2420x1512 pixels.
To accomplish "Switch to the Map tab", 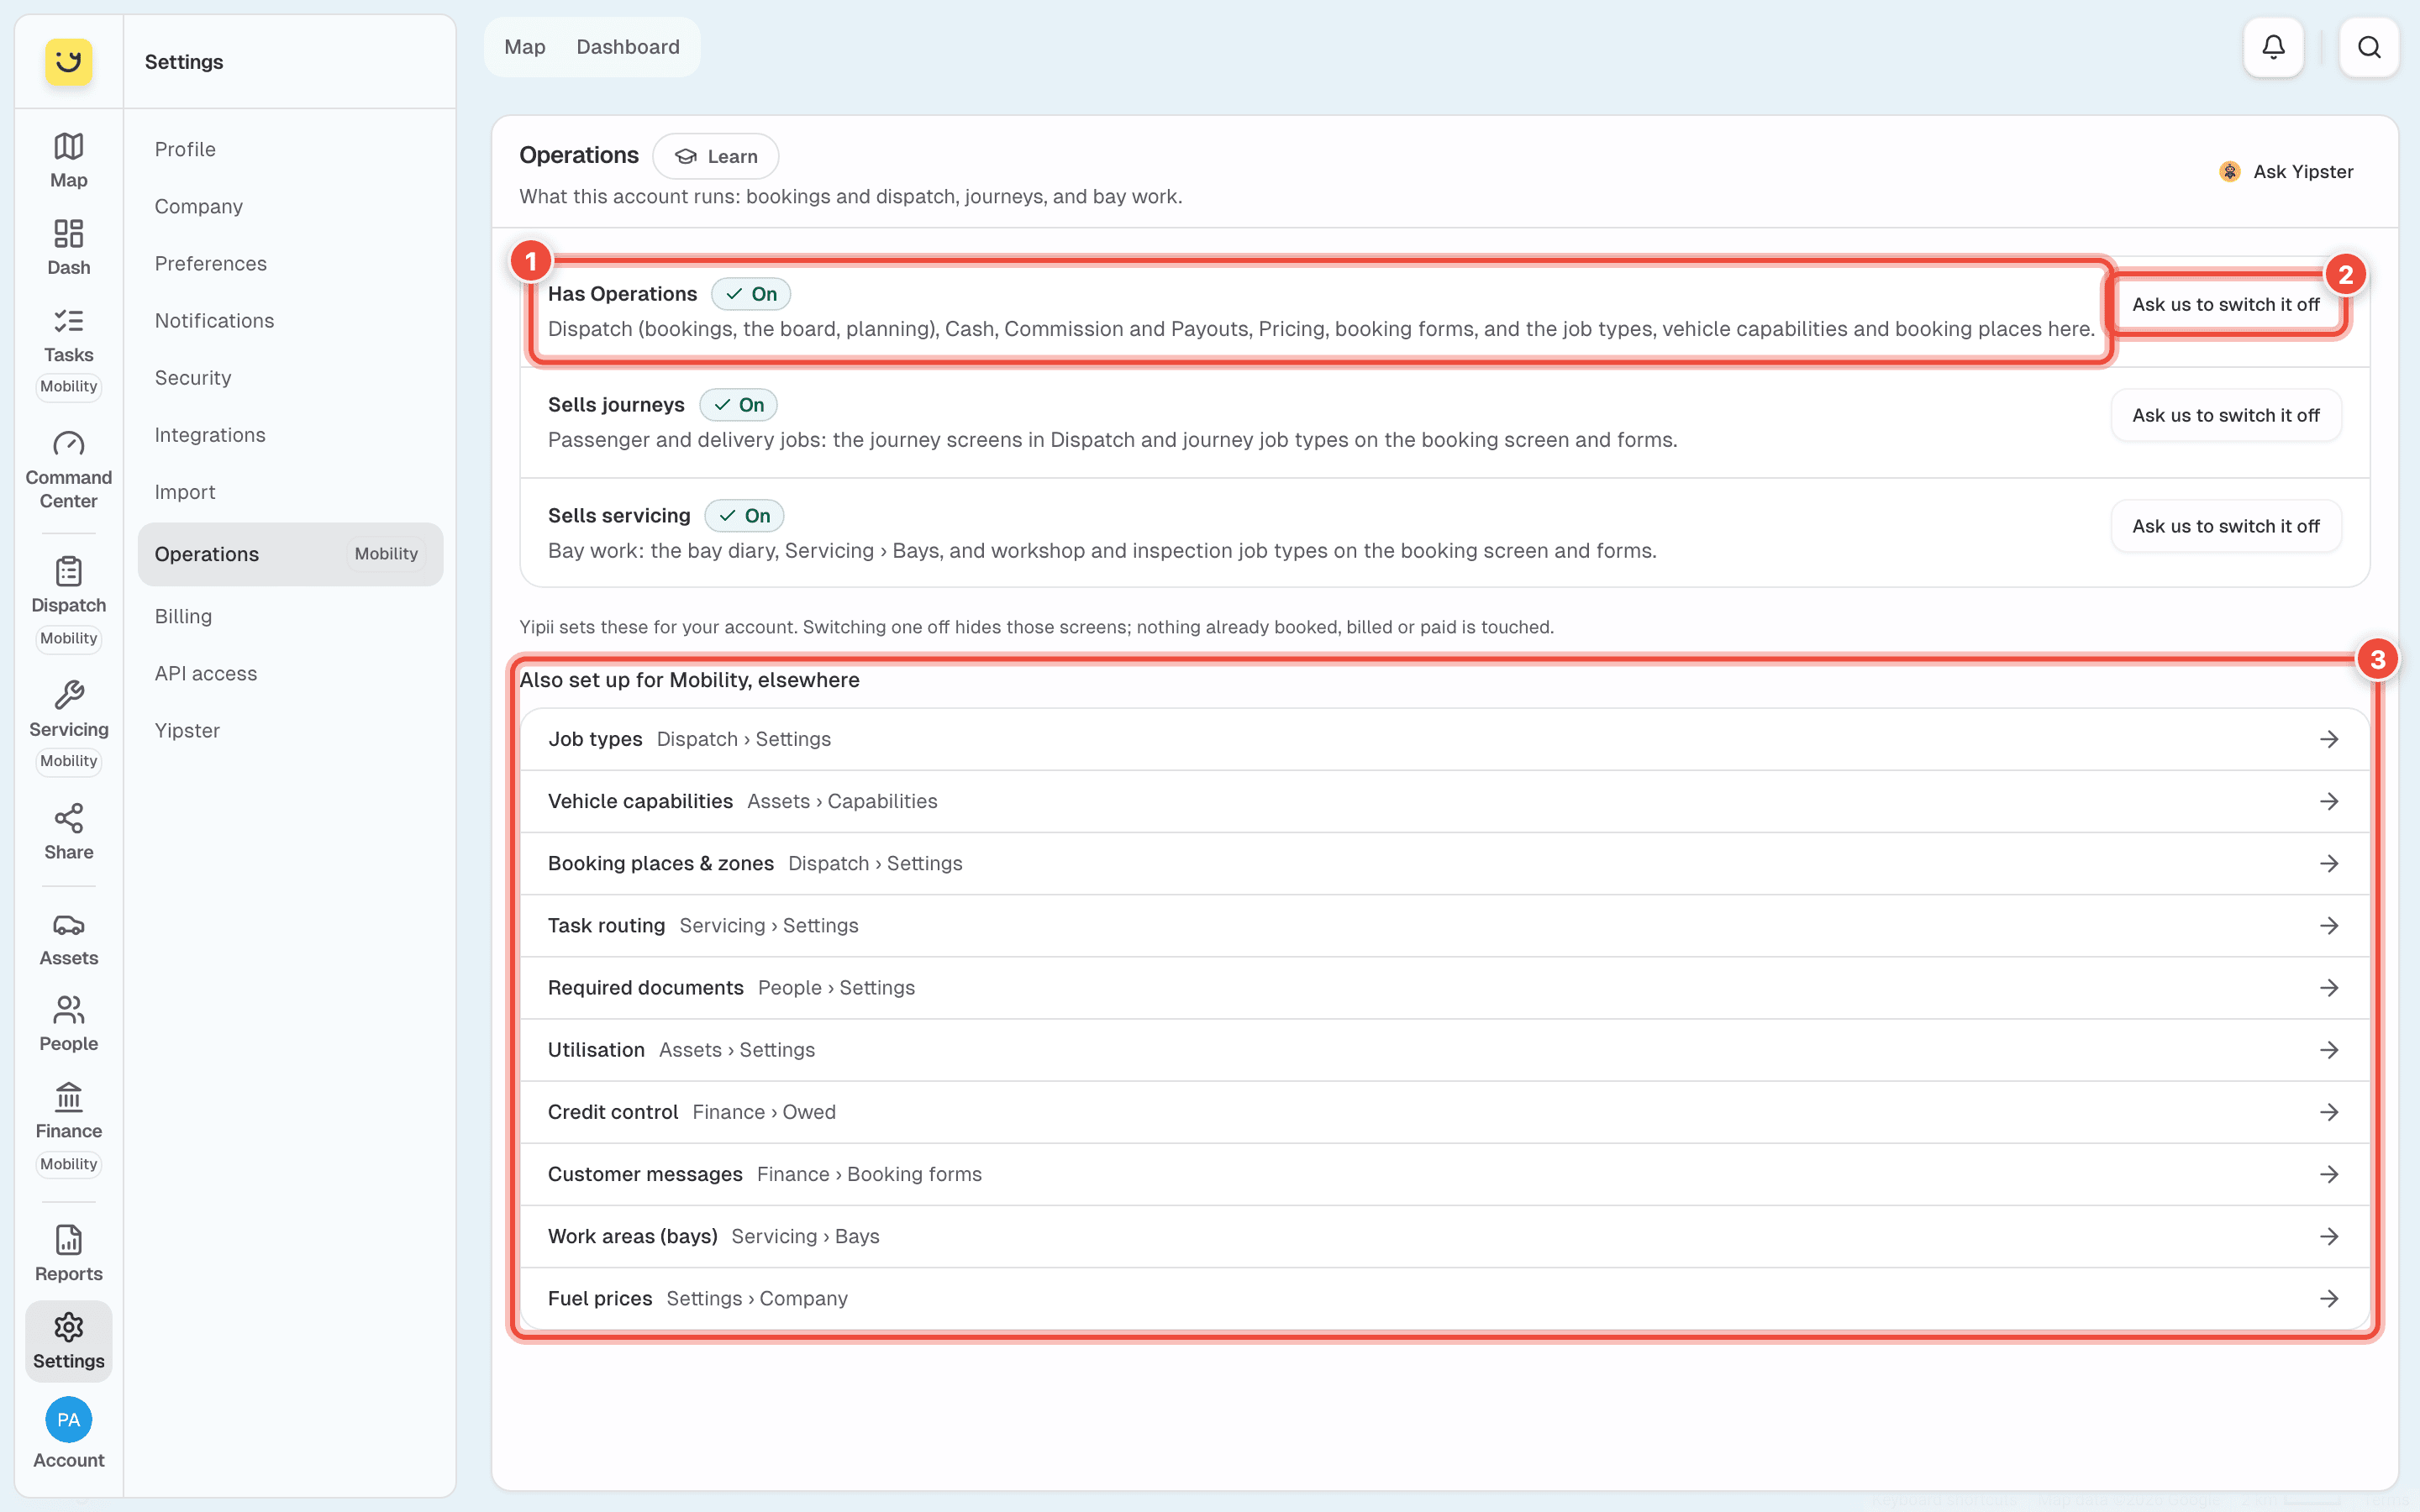I will [525, 47].
